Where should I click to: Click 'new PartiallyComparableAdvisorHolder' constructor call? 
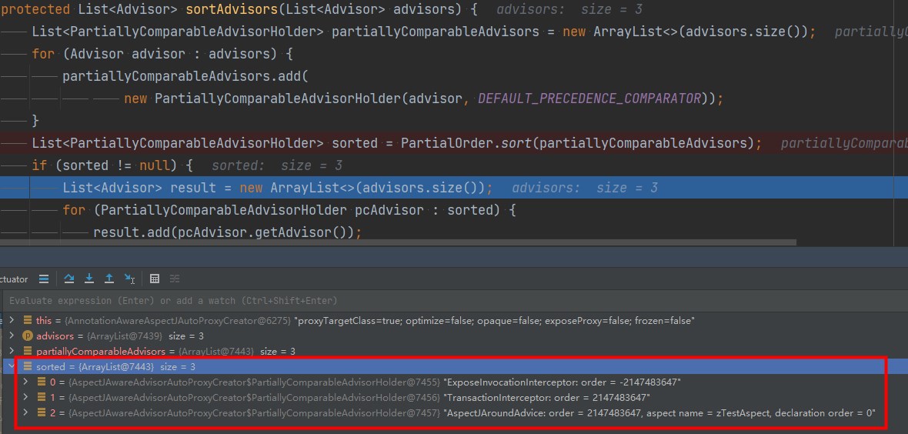tap(262, 98)
